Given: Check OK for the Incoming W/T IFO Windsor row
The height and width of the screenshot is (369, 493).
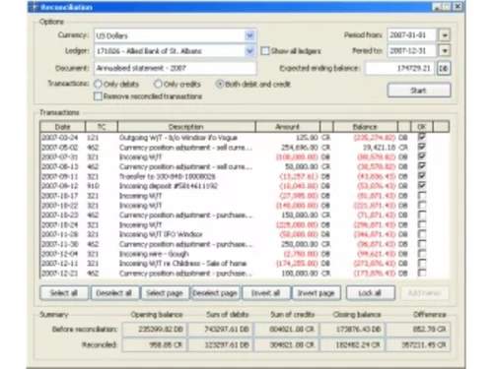Looking at the screenshot, I should click(x=422, y=234).
